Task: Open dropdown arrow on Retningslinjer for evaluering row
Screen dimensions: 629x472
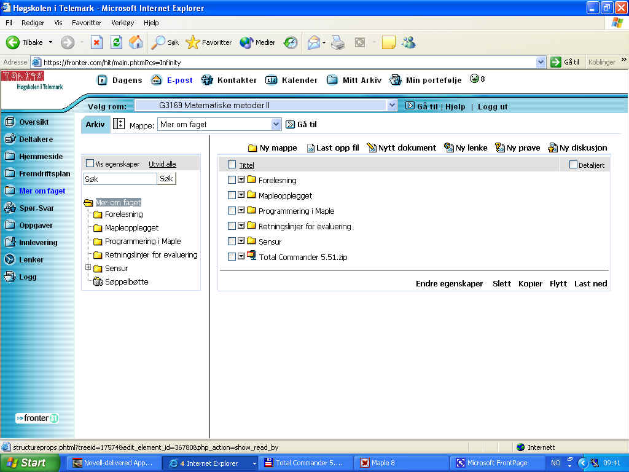Action: [x=241, y=226]
